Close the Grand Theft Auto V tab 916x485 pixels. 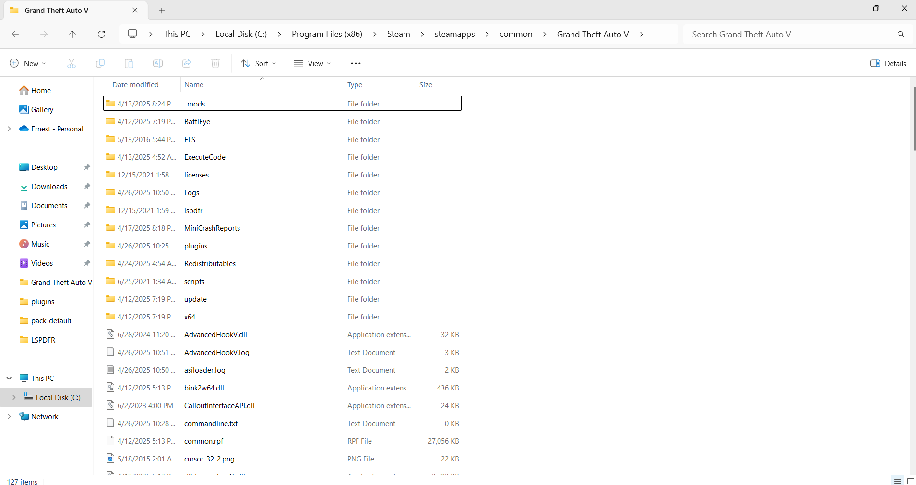[x=135, y=10]
